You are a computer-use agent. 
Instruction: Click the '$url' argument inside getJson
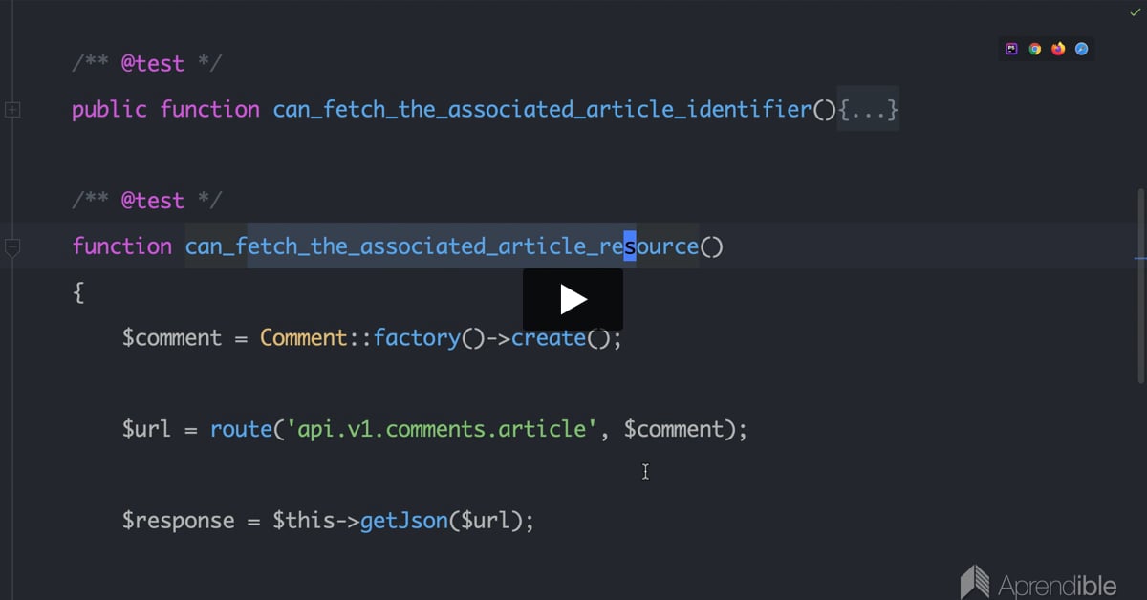pyautogui.click(x=485, y=521)
